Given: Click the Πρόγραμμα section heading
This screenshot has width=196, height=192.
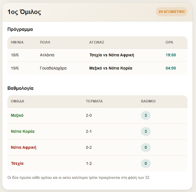Looking at the screenshot, I should (x=20, y=29).
